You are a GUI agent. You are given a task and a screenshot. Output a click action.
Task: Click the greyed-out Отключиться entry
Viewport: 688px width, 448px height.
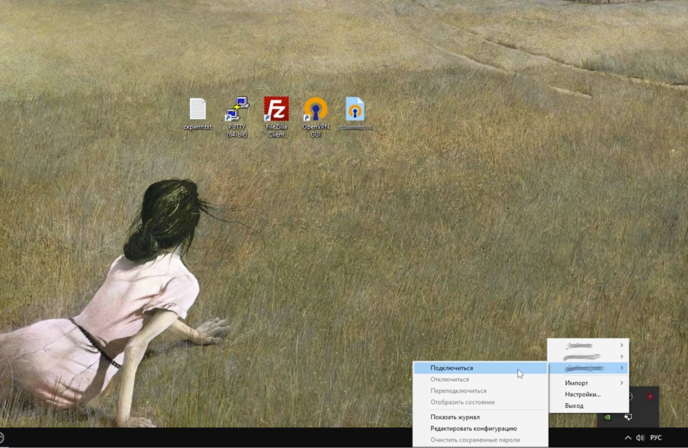(480, 379)
